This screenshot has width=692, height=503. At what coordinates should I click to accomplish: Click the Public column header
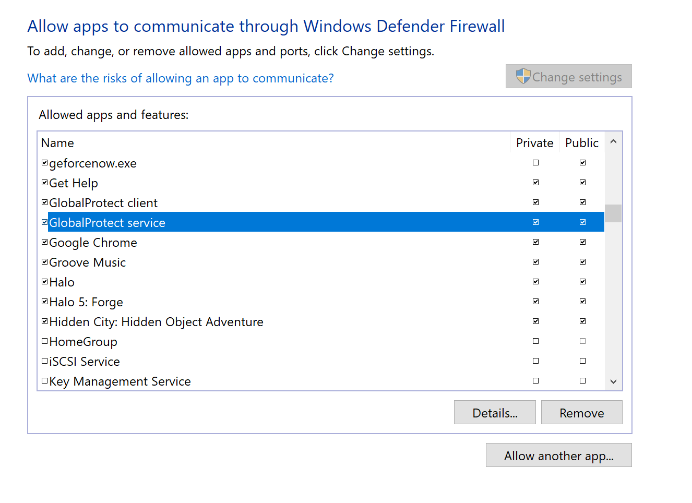(581, 143)
